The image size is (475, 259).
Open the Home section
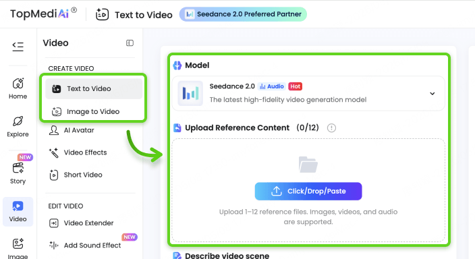coord(18,89)
